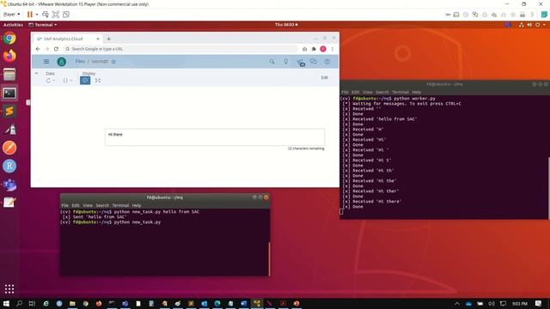Enter VMware full screen mode icon

click(x=55, y=15)
